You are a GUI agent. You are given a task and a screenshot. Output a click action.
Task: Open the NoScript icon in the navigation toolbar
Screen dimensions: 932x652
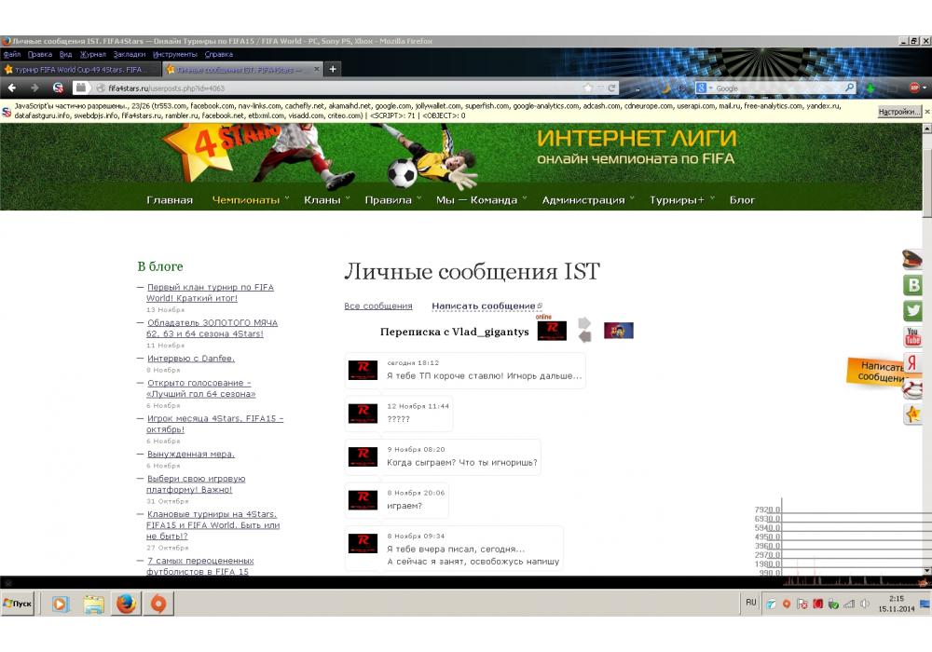(58, 88)
